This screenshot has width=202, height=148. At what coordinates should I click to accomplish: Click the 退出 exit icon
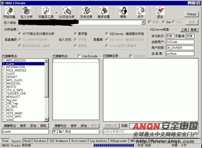coord(160,12)
